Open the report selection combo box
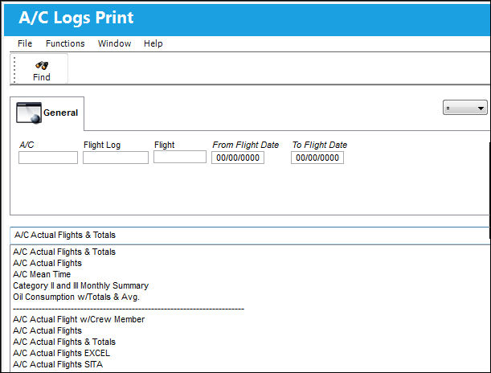491x373 pixels. [x=250, y=236]
